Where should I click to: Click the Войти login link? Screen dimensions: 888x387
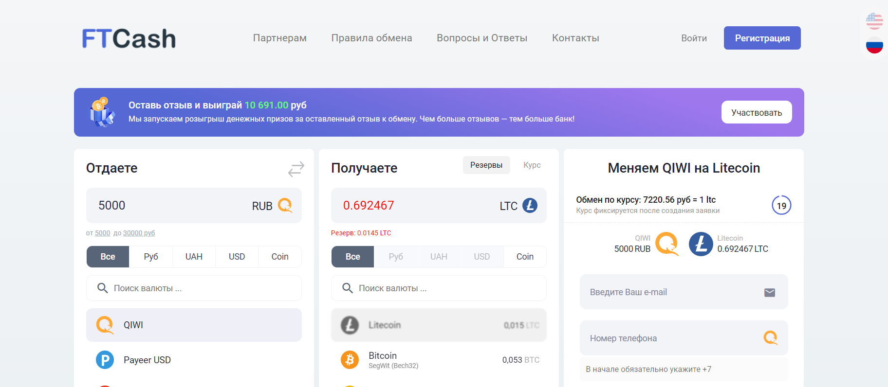pos(694,38)
